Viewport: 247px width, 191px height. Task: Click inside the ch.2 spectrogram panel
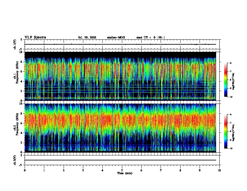[120, 128]
